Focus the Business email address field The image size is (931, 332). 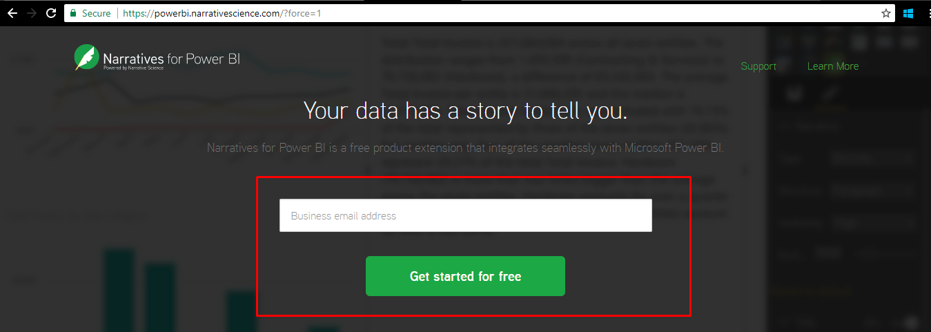(466, 215)
